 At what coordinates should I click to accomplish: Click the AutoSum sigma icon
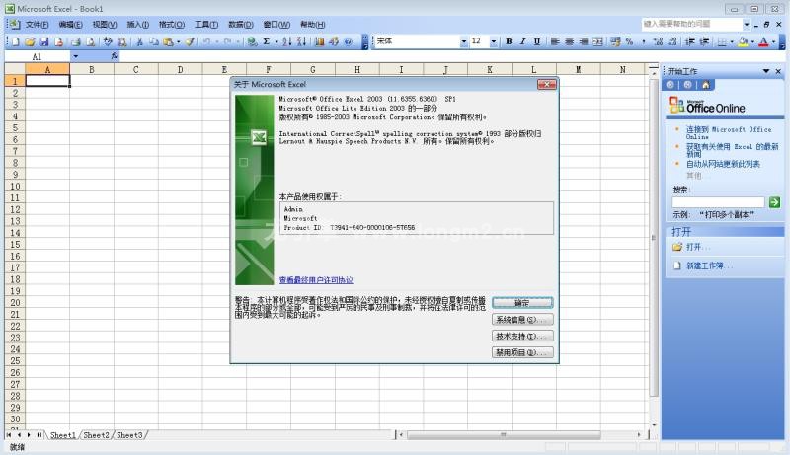(266, 41)
